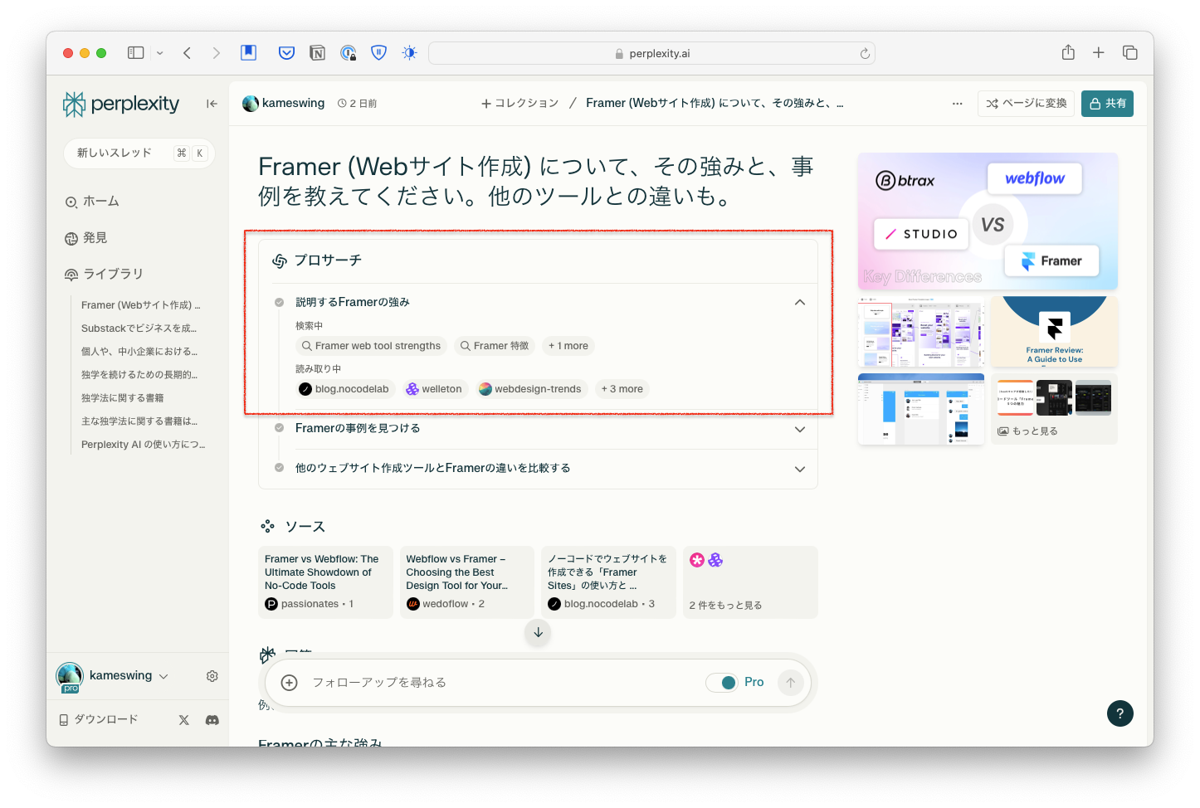Show '+ 1 more' search queries
Image resolution: width=1200 pixels, height=808 pixels.
[568, 346]
